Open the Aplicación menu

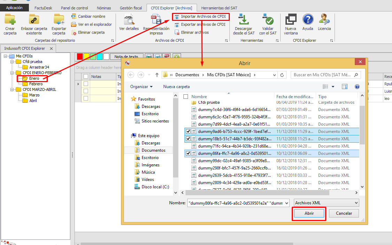(x=14, y=8)
